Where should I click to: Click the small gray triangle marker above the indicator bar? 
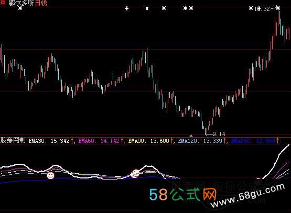coord(191,136)
